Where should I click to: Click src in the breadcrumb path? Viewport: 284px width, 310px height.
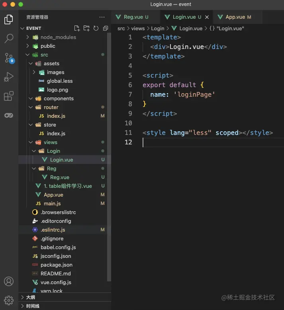coord(121,29)
